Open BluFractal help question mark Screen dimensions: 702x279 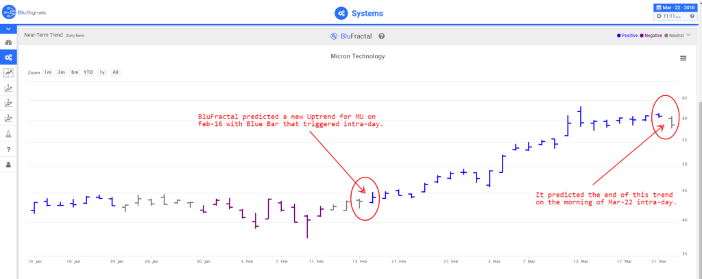(x=381, y=36)
